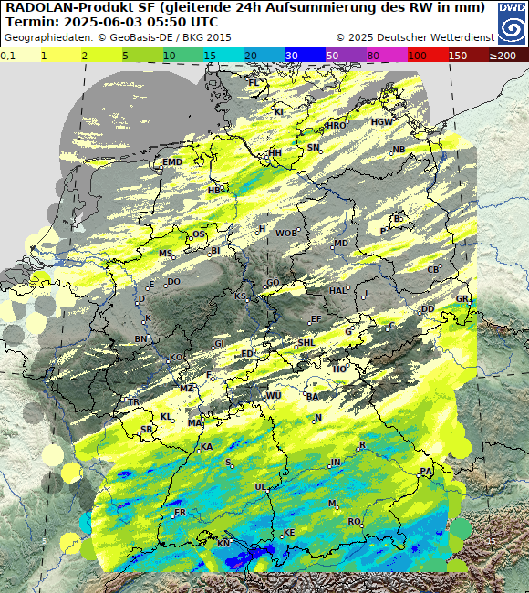
Task: Select the ≥200 mm maroon legend swatch
Action: point(509,56)
